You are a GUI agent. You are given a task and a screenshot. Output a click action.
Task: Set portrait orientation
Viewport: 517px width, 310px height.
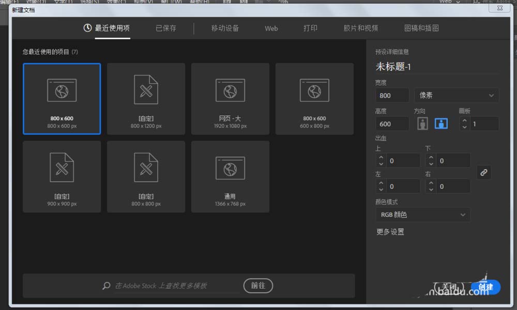(422, 124)
